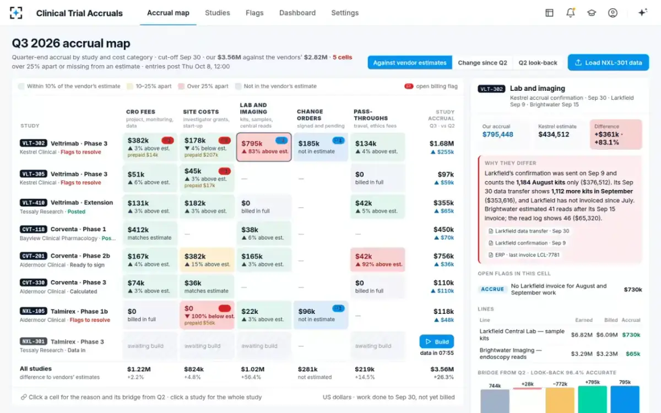Screen dimensions: 661x413
Task: Select CVT-330 $36k matches estimate cell
Action: (x=207, y=286)
